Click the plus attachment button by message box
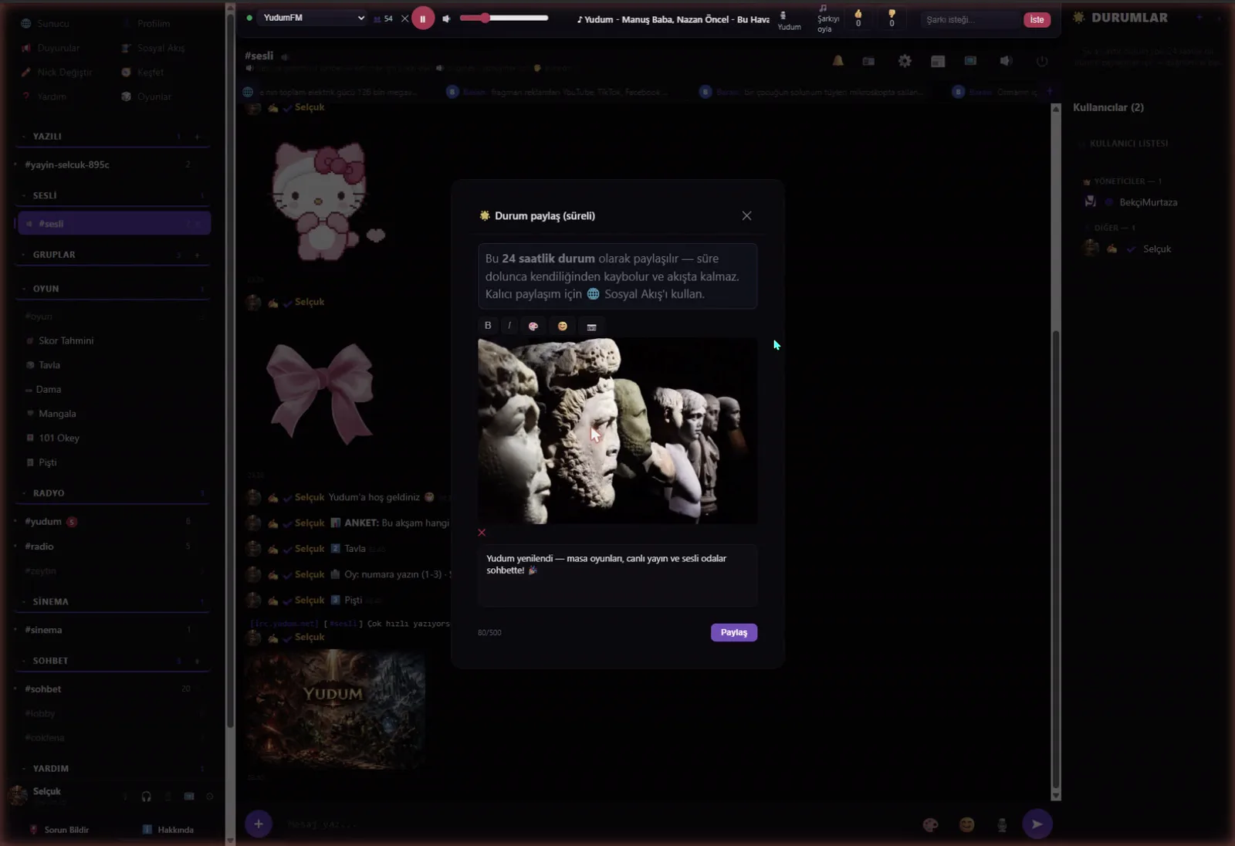 (x=259, y=824)
